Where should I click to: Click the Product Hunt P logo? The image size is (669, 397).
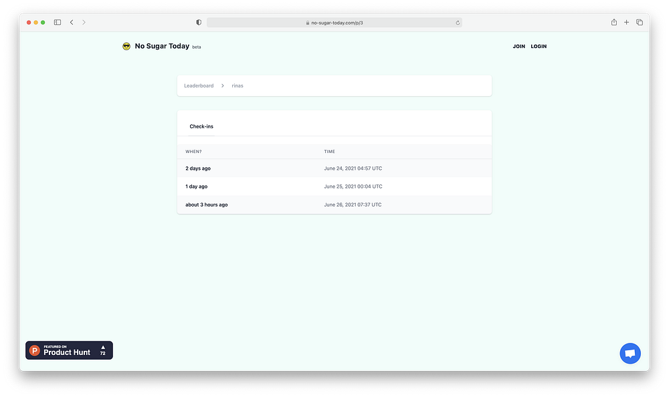tap(35, 350)
